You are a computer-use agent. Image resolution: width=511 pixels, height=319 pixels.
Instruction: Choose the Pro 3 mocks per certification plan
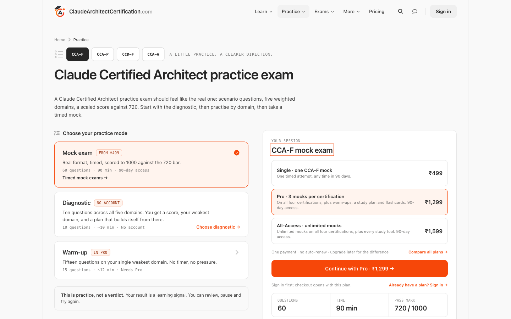click(359, 202)
